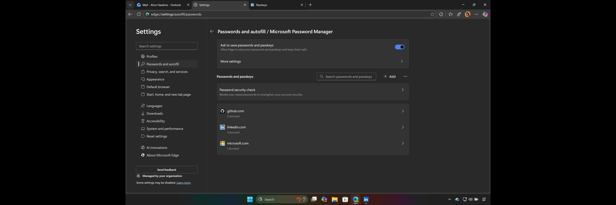
Task: Open Windows Start menu
Action: (250, 199)
